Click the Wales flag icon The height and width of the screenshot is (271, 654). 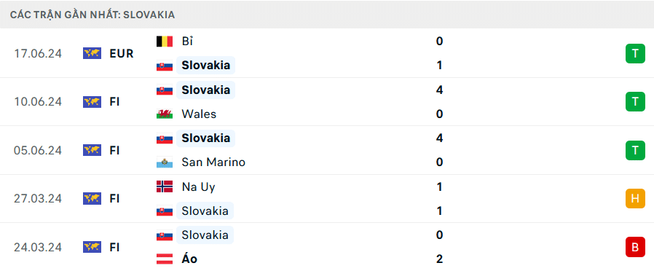pos(165,114)
